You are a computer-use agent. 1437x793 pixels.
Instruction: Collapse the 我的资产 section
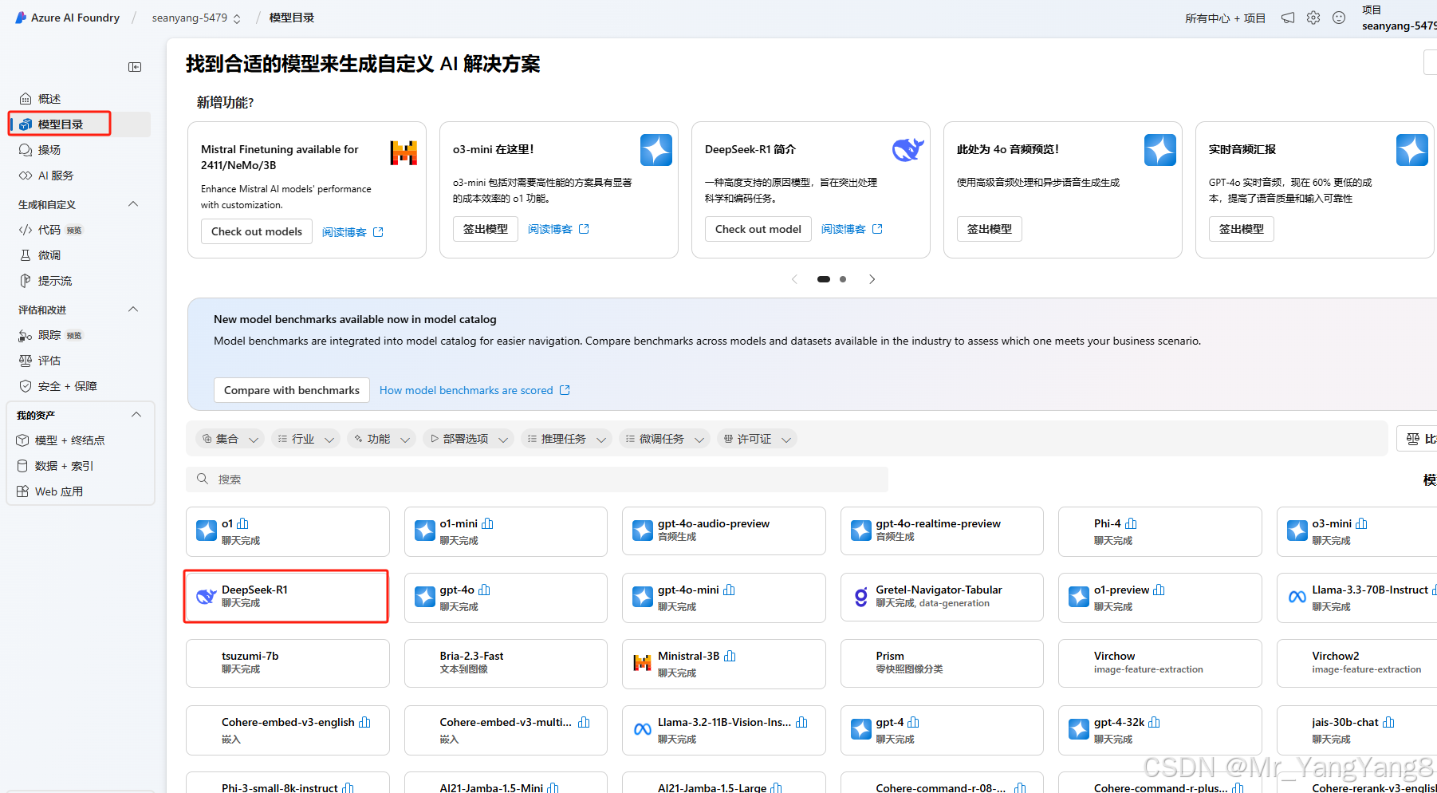[136, 415]
